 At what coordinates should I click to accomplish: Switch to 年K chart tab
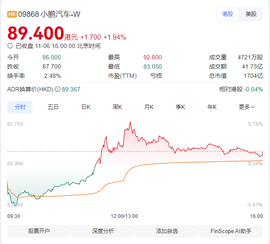[x=212, y=107]
